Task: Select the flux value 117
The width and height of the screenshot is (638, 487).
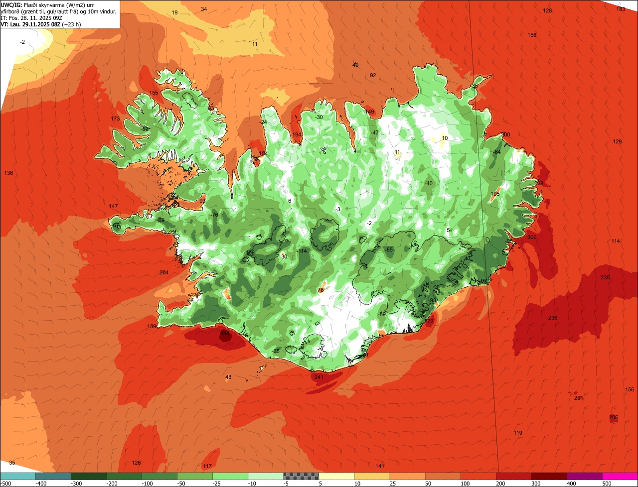Action: pyautogui.click(x=207, y=466)
